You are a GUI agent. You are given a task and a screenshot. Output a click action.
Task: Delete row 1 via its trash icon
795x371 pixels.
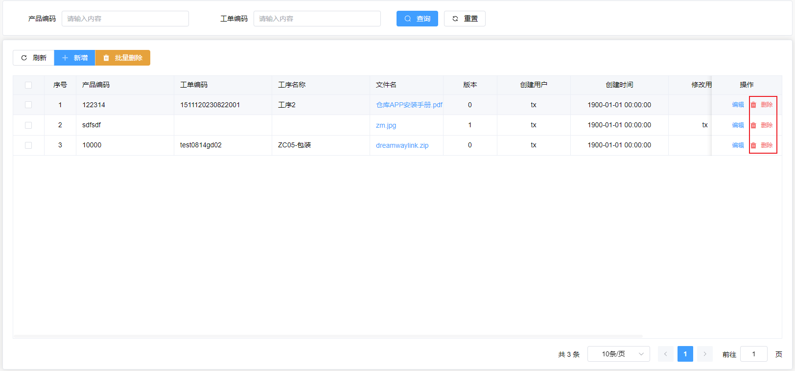pyautogui.click(x=753, y=105)
